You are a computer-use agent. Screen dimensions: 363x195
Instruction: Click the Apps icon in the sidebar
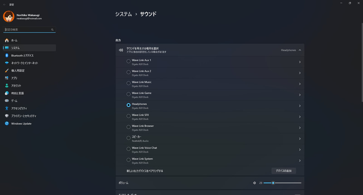(7, 78)
